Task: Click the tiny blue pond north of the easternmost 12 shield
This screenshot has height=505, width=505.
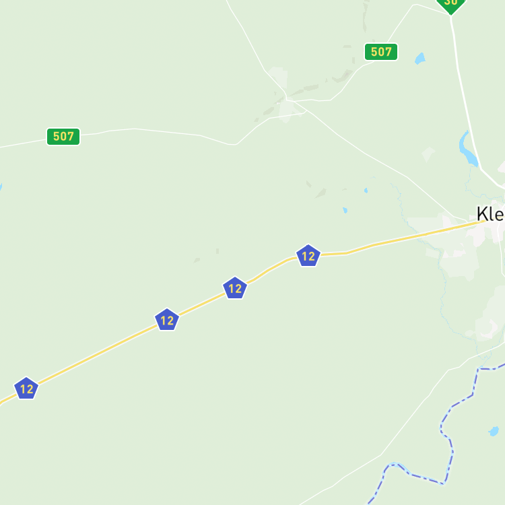Action: (x=345, y=210)
